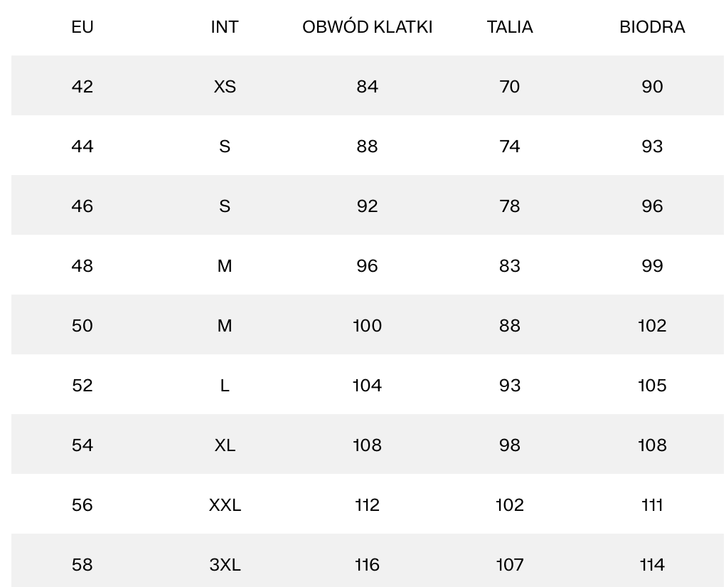Image resolution: width=726 pixels, height=587 pixels.
Task: Click waist value 70 in first row
Action: [510, 86]
